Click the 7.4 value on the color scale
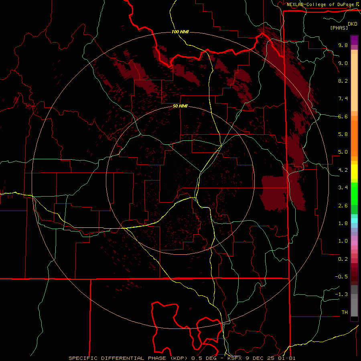361x361 pixels. [343, 99]
